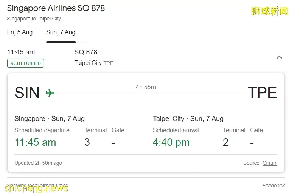Screen dimensions: 294x195
Task: Click the green airplane icon
Action: [50, 93]
